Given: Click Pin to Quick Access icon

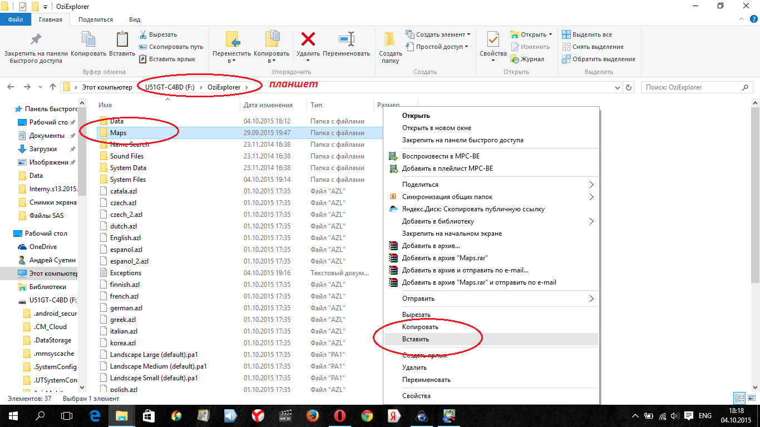Looking at the screenshot, I should click(36, 40).
